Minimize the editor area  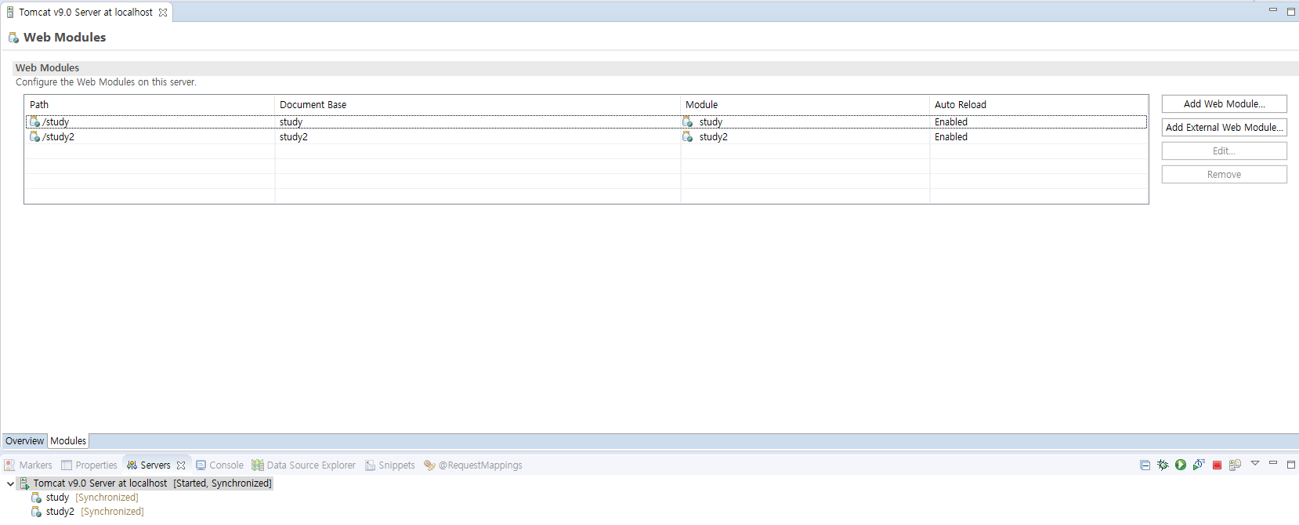point(1273,10)
